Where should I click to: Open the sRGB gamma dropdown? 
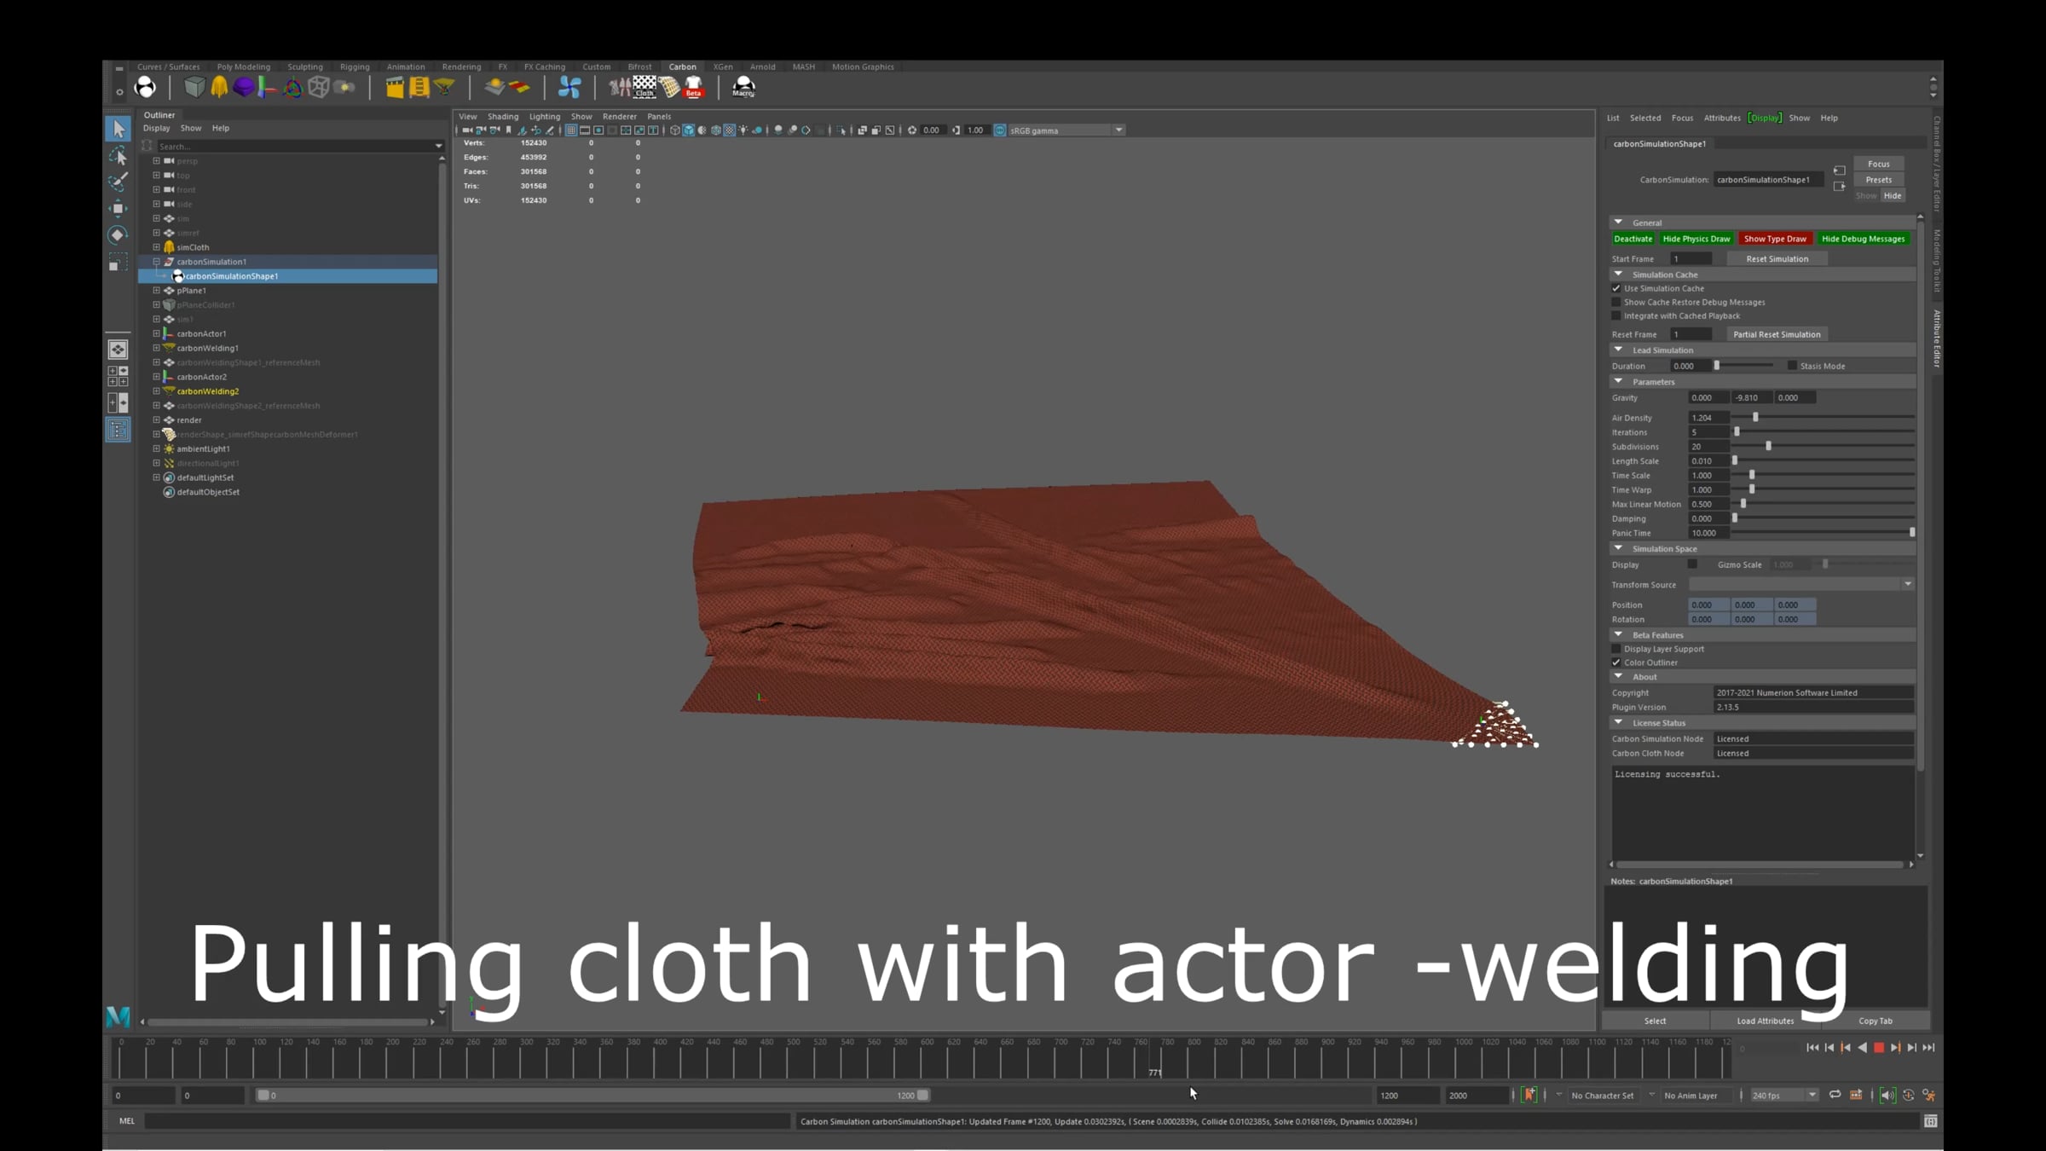tap(1118, 130)
